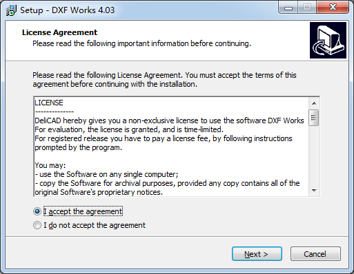This screenshot has width=354, height=274.
Task: Select the accept agreement radio button
Action: 37,211
